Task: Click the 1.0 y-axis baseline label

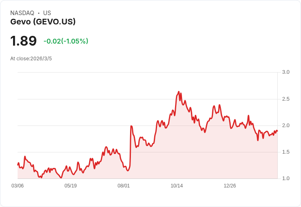Action: point(286,178)
